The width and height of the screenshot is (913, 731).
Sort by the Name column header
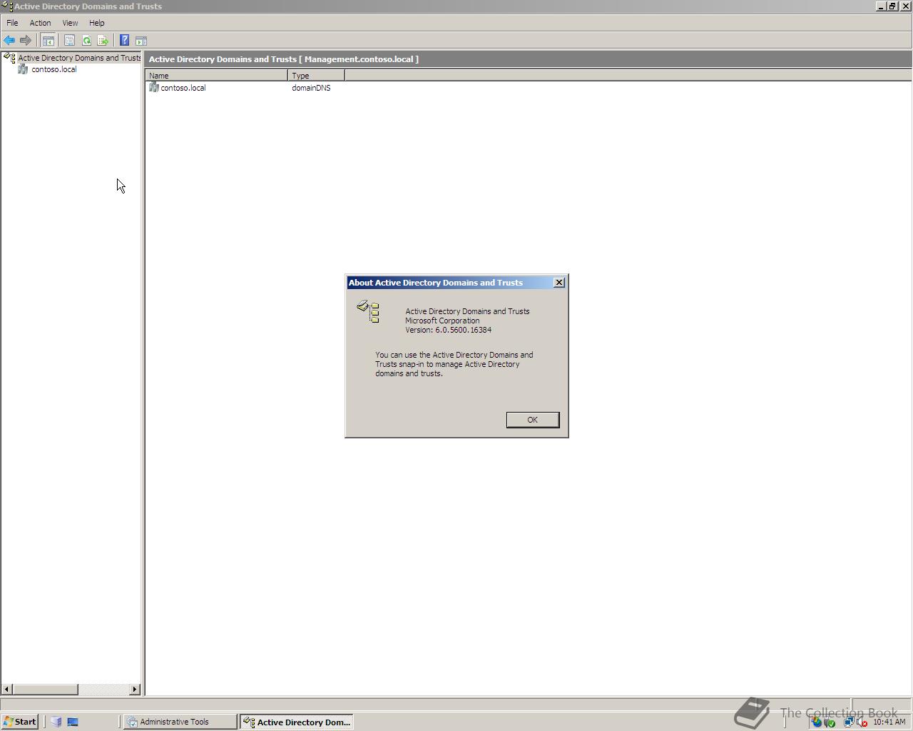(x=217, y=75)
